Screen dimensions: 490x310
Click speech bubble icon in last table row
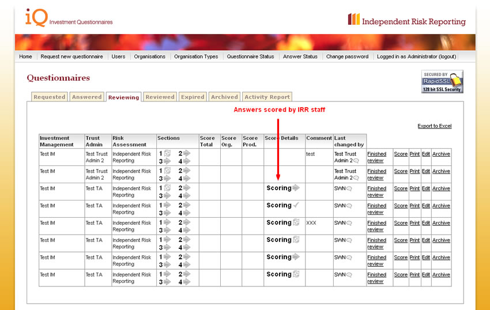349,275
